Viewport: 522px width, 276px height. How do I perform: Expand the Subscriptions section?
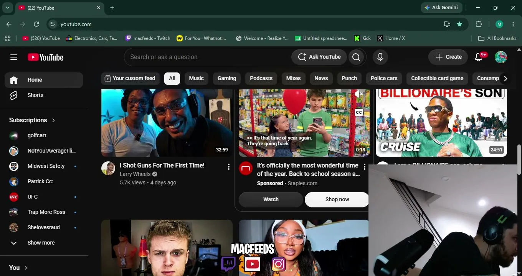click(32, 120)
